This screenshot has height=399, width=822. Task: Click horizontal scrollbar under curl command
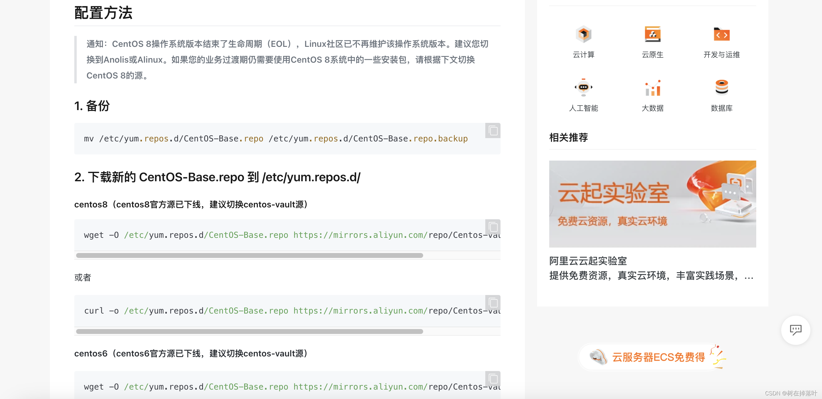click(250, 331)
